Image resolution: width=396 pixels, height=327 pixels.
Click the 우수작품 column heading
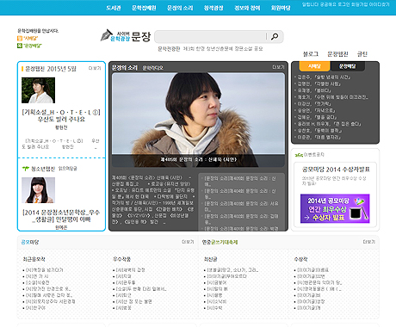tap(122, 259)
